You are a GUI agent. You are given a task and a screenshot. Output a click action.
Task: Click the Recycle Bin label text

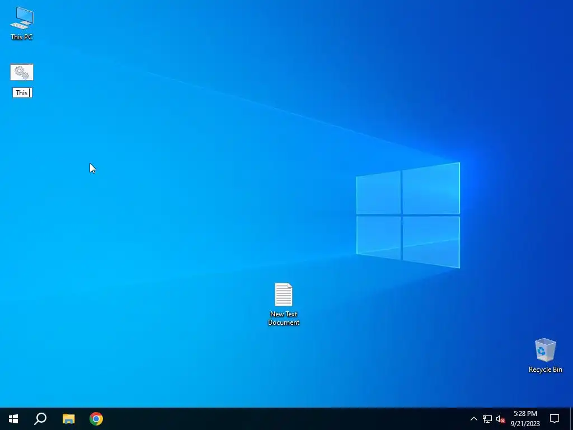click(x=545, y=370)
